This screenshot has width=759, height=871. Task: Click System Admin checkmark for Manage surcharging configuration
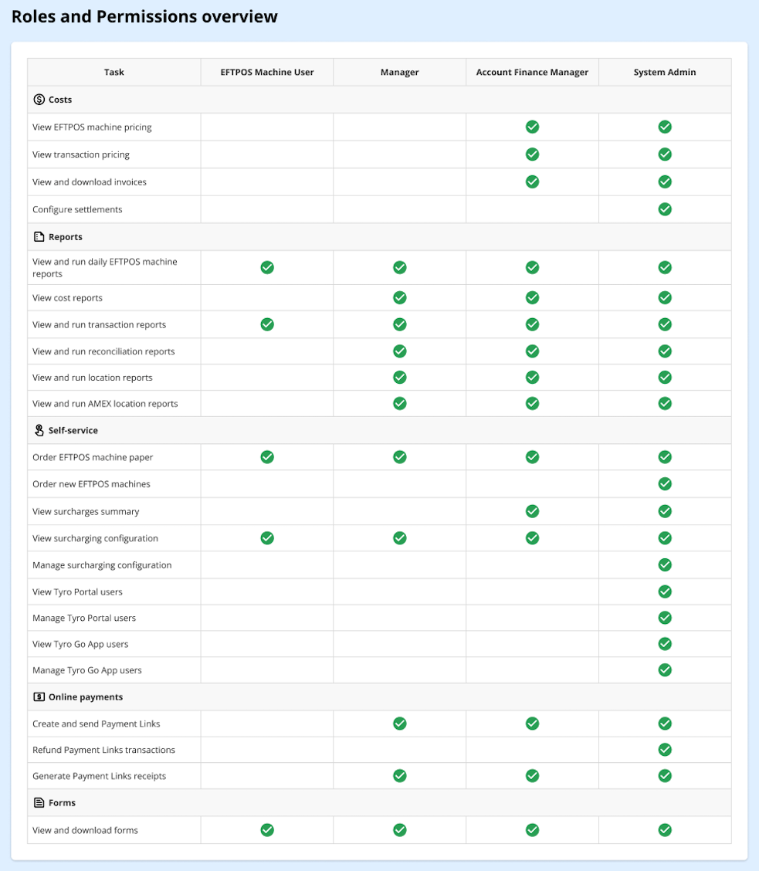coord(665,565)
